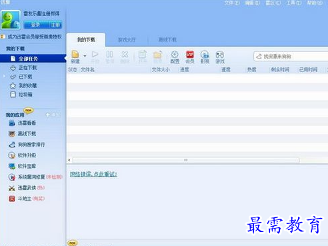Click the 我的收藏 star icon

coord(13,85)
